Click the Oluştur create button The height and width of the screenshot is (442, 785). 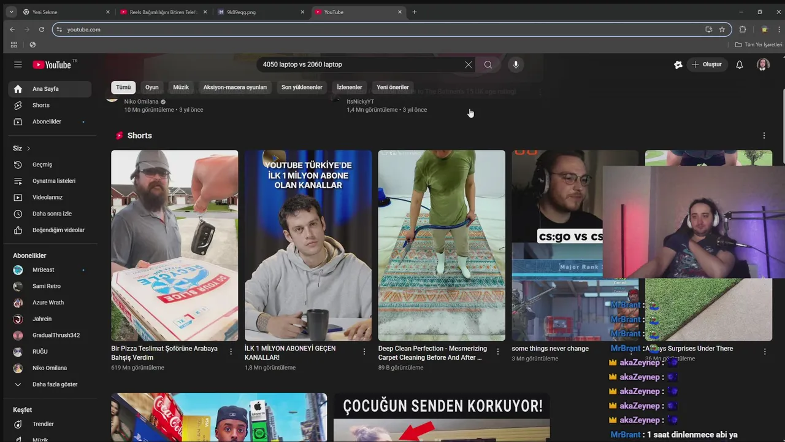[706, 64]
